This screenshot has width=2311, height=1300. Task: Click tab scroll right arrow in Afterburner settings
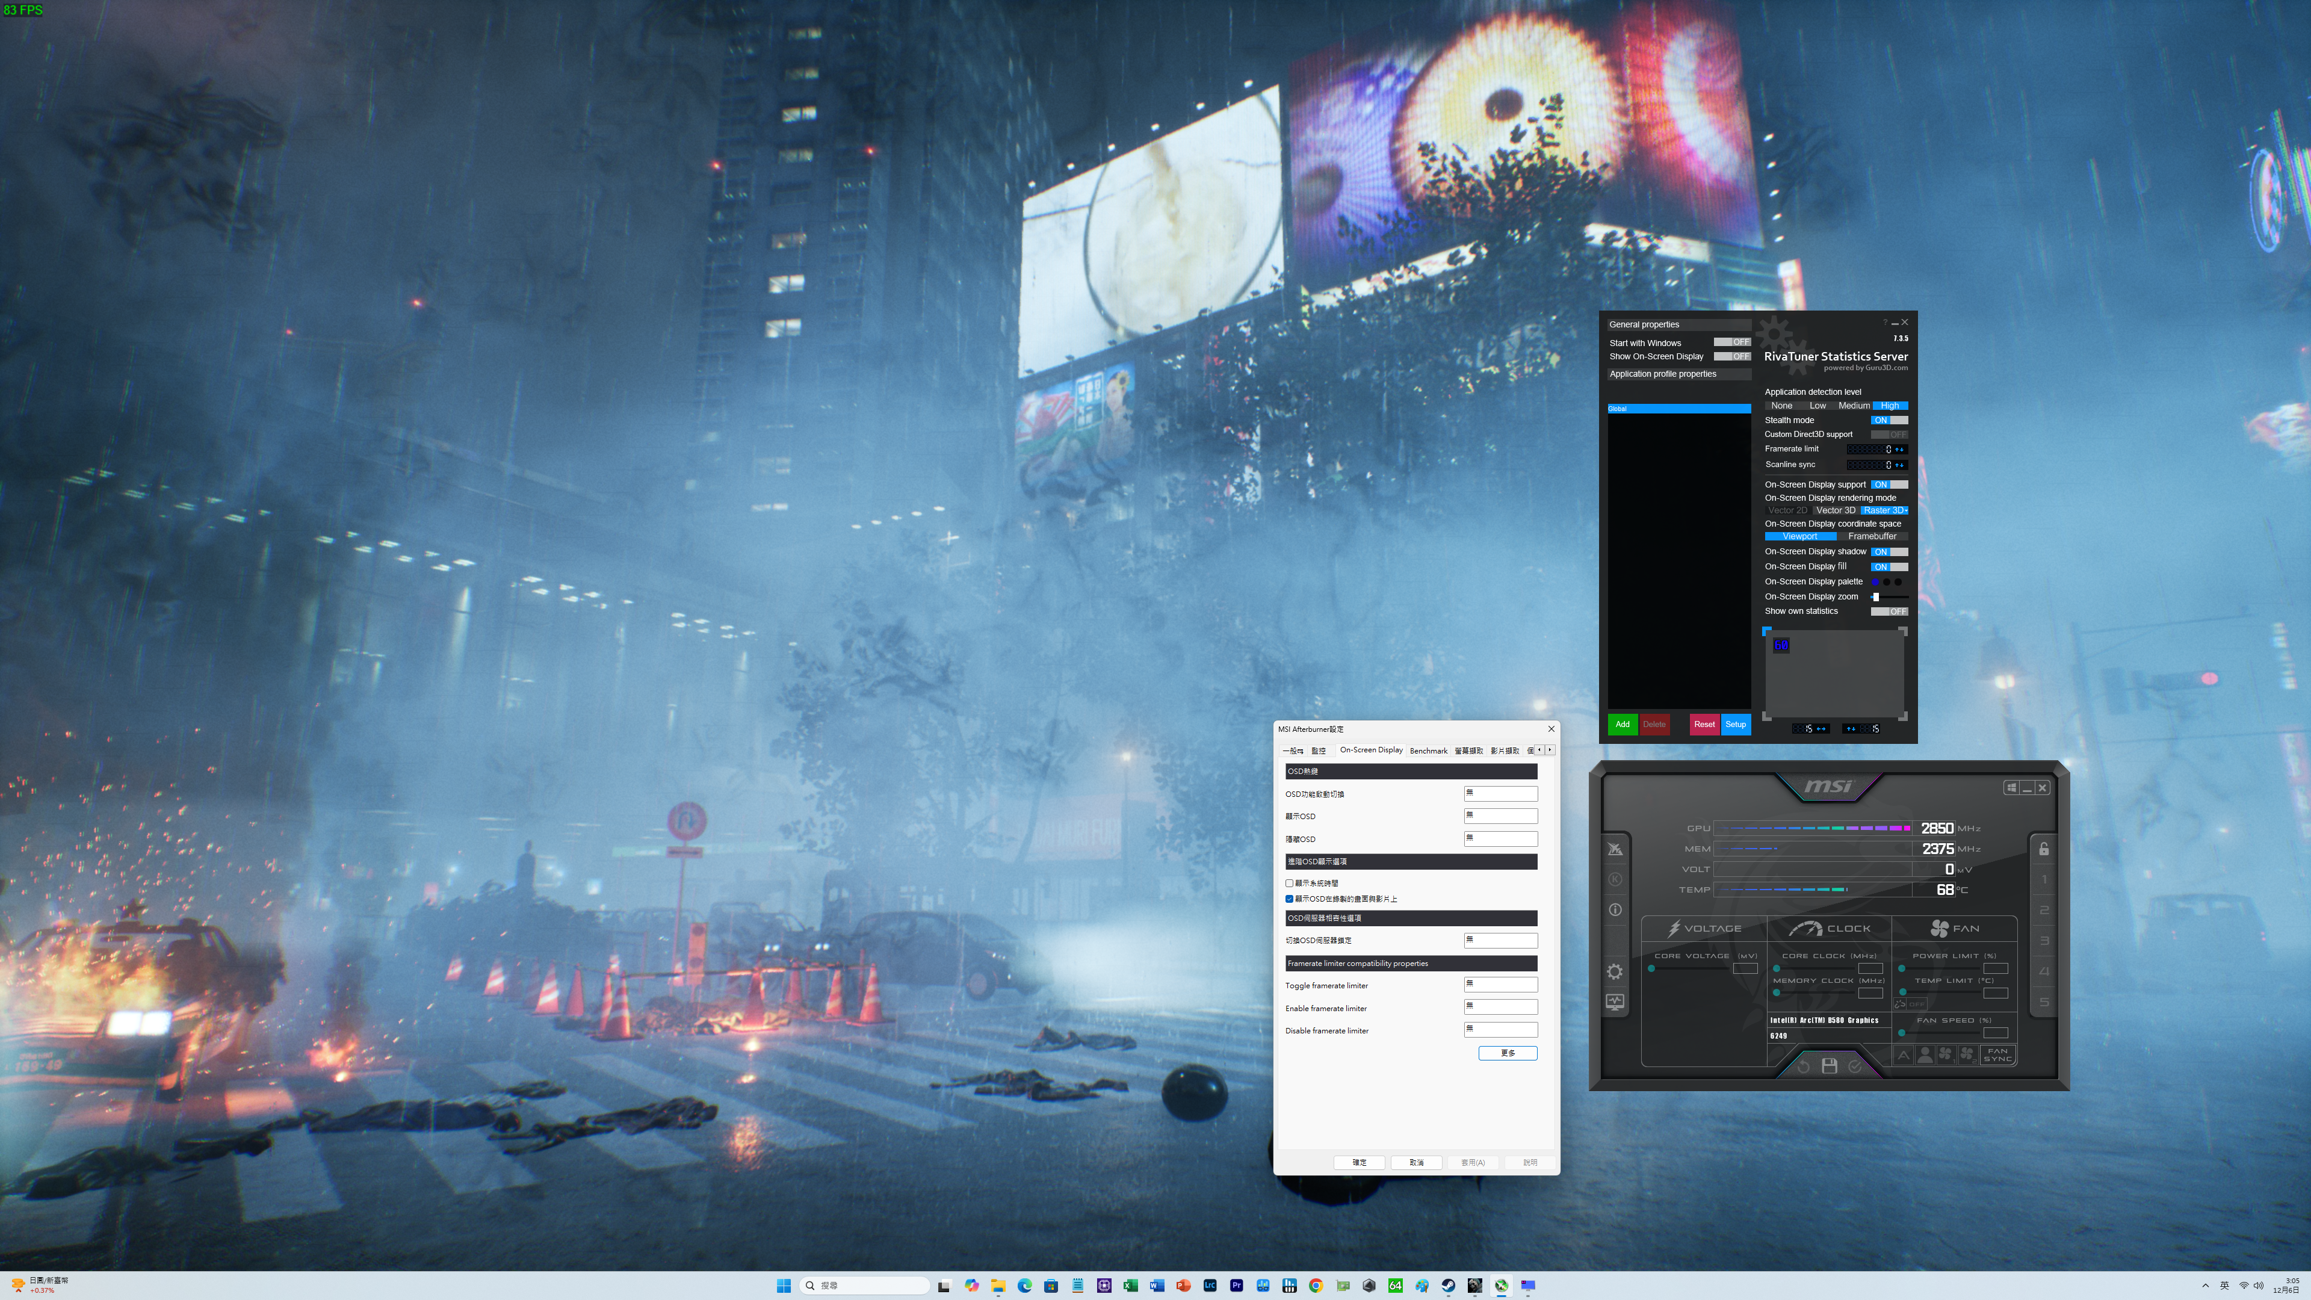(x=1549, y=750)
